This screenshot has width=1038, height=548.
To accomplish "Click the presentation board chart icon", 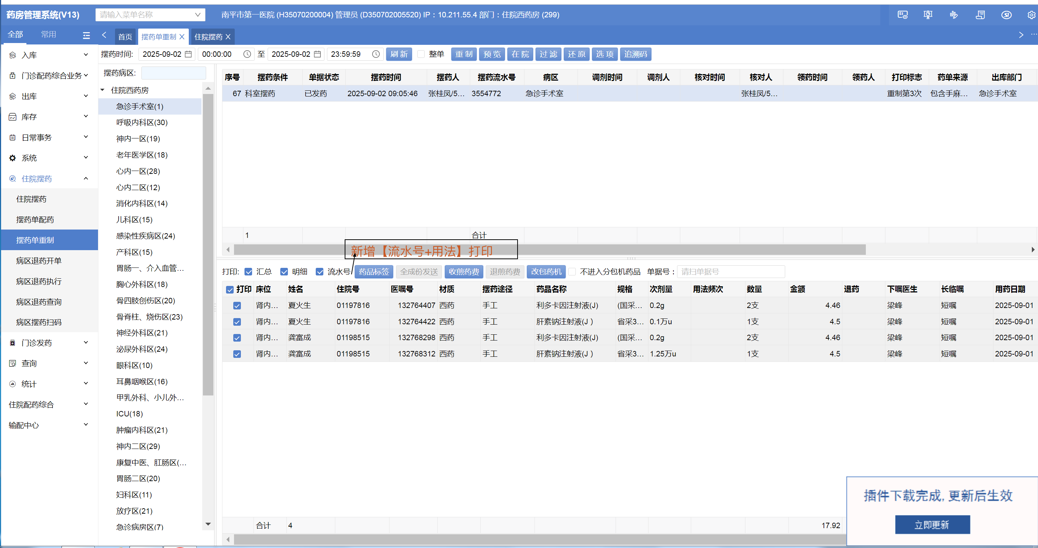I will coord(928,15).
